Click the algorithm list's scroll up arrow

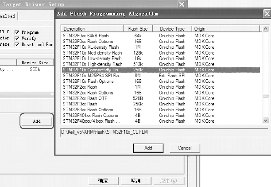click(x=266, y=29)
